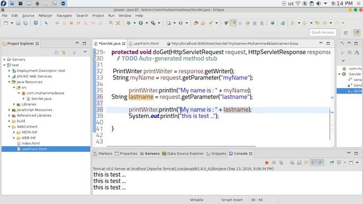Terminate server with red stop icon in Console
Screen dimensions: 363x204
[x=267, y=163]
